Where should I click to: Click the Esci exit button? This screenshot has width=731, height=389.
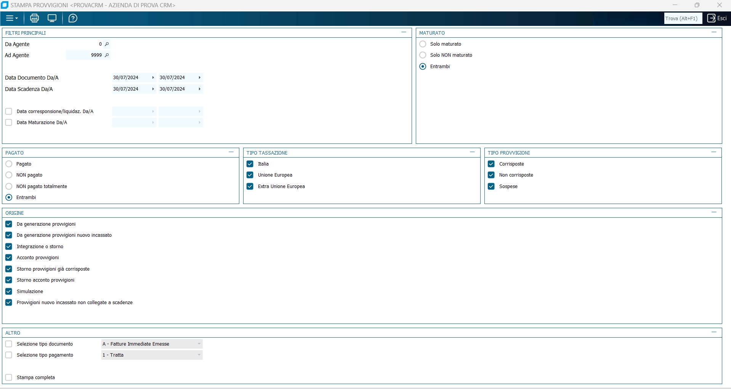click(717, 18)
